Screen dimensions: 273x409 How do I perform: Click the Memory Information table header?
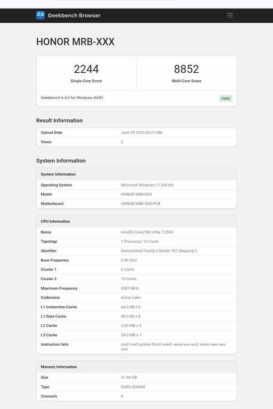59,367
